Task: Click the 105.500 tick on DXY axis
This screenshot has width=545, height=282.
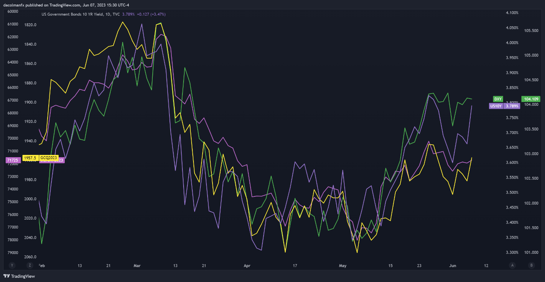Action: 531,30
